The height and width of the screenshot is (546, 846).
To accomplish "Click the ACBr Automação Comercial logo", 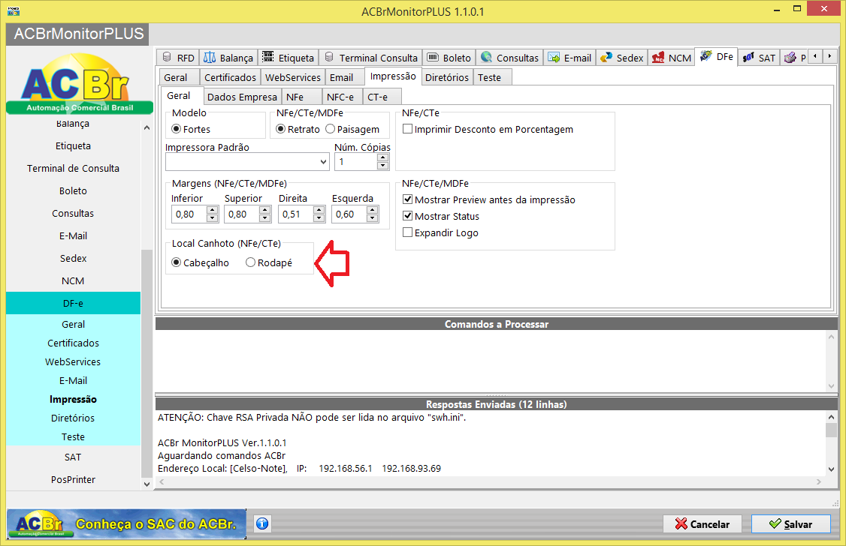I will tap(80, 83).
